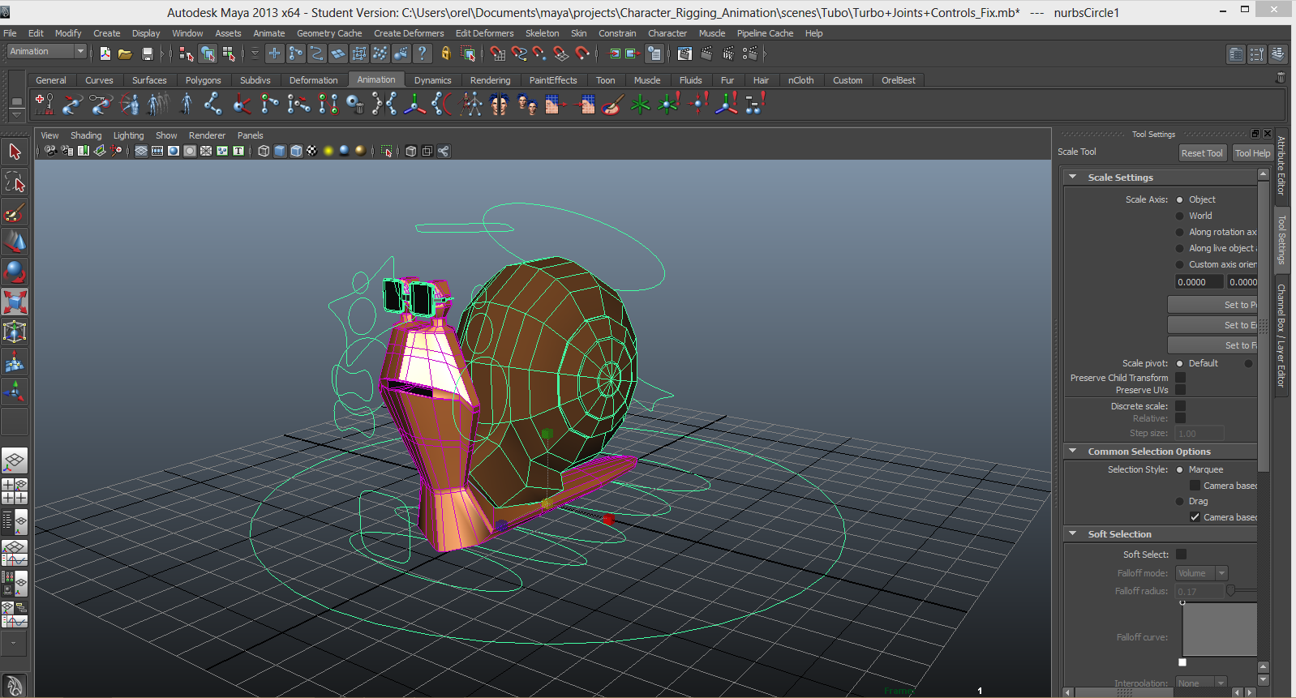Click the Falloff curve graph area
This screenshot has height=698, width=1296.
pos(1219,629)
